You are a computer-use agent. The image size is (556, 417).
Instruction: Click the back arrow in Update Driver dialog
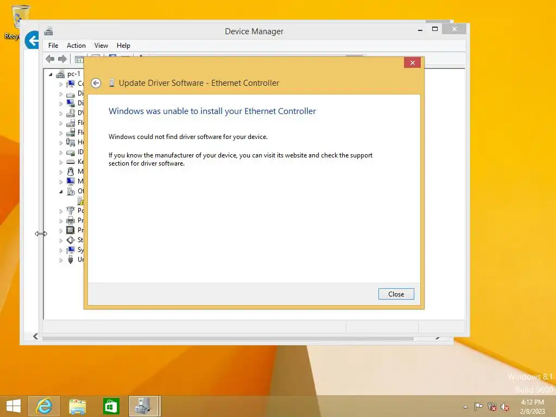click(x=96, y=83)
